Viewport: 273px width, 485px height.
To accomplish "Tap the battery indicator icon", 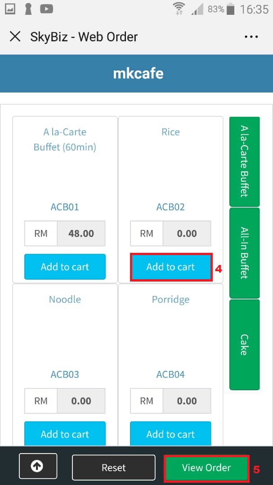I will [x=231, y=9].
